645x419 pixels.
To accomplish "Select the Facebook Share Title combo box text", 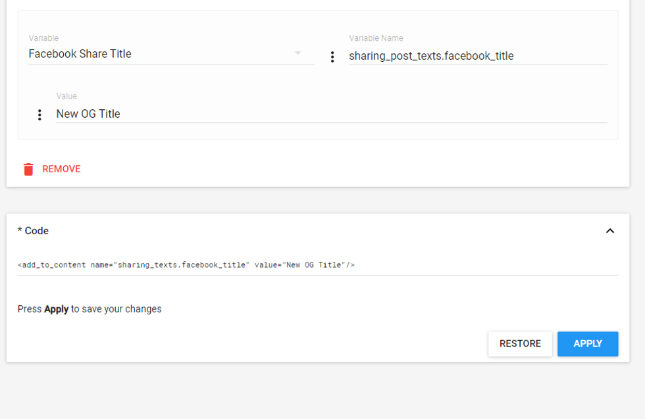I will click(80, 54).
